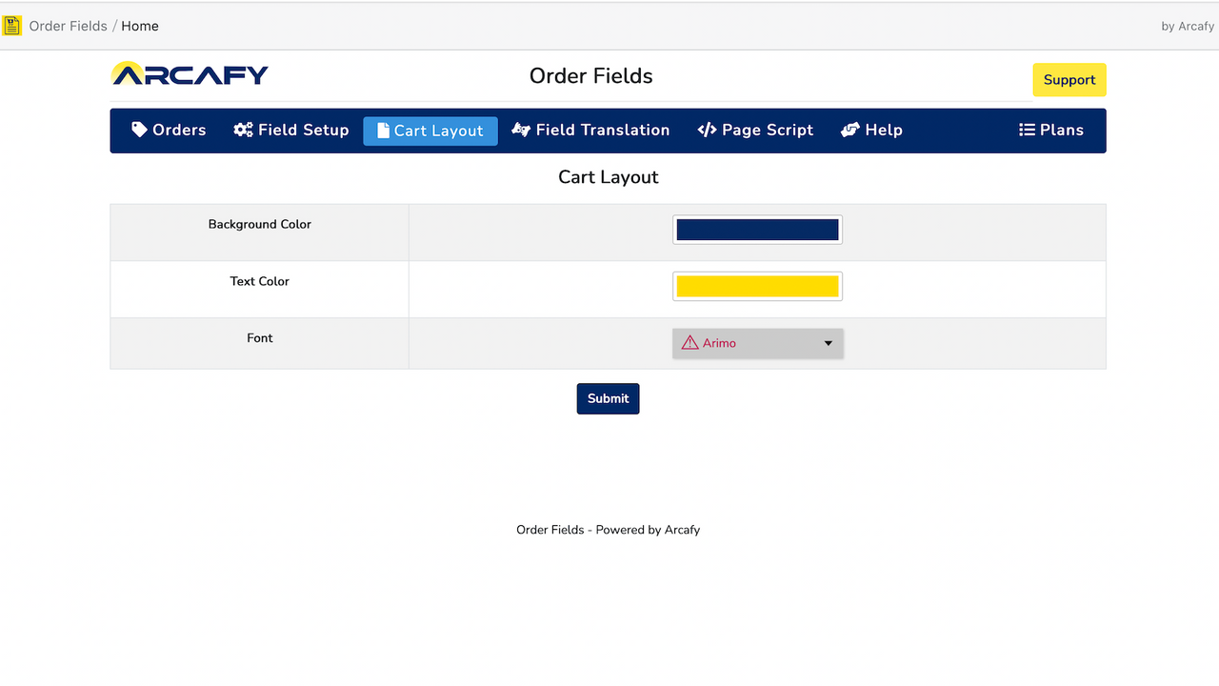Open the Help tab
The height and width of the screenshot is (686, 1219).
click(x=871, y=130)
